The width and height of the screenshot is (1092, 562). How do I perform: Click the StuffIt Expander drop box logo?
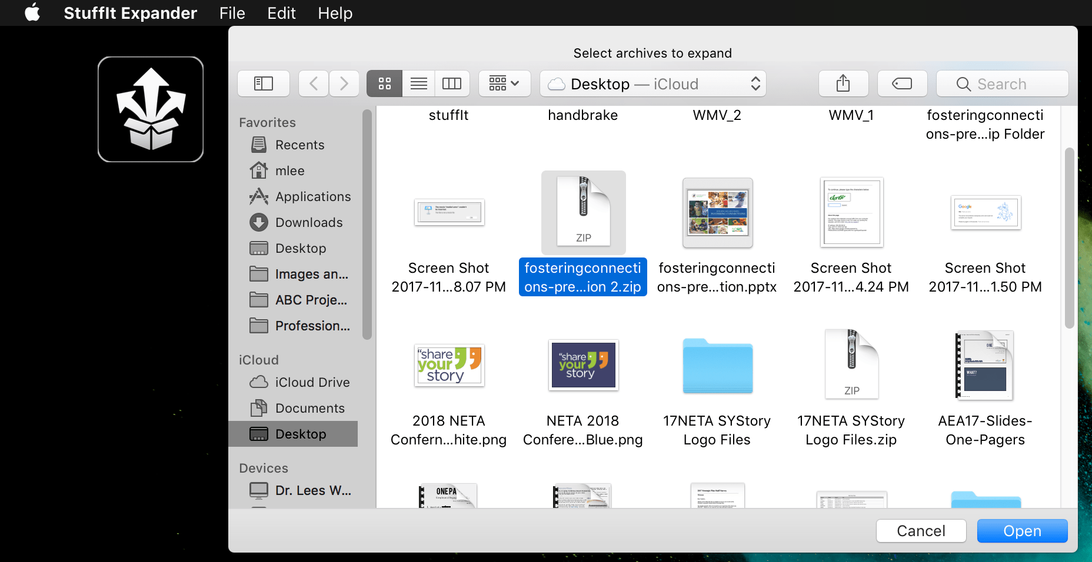(151, 109)
